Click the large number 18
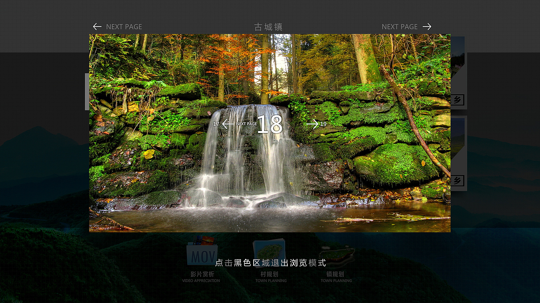This screenshot has height=303, width=540. point(270,125)
